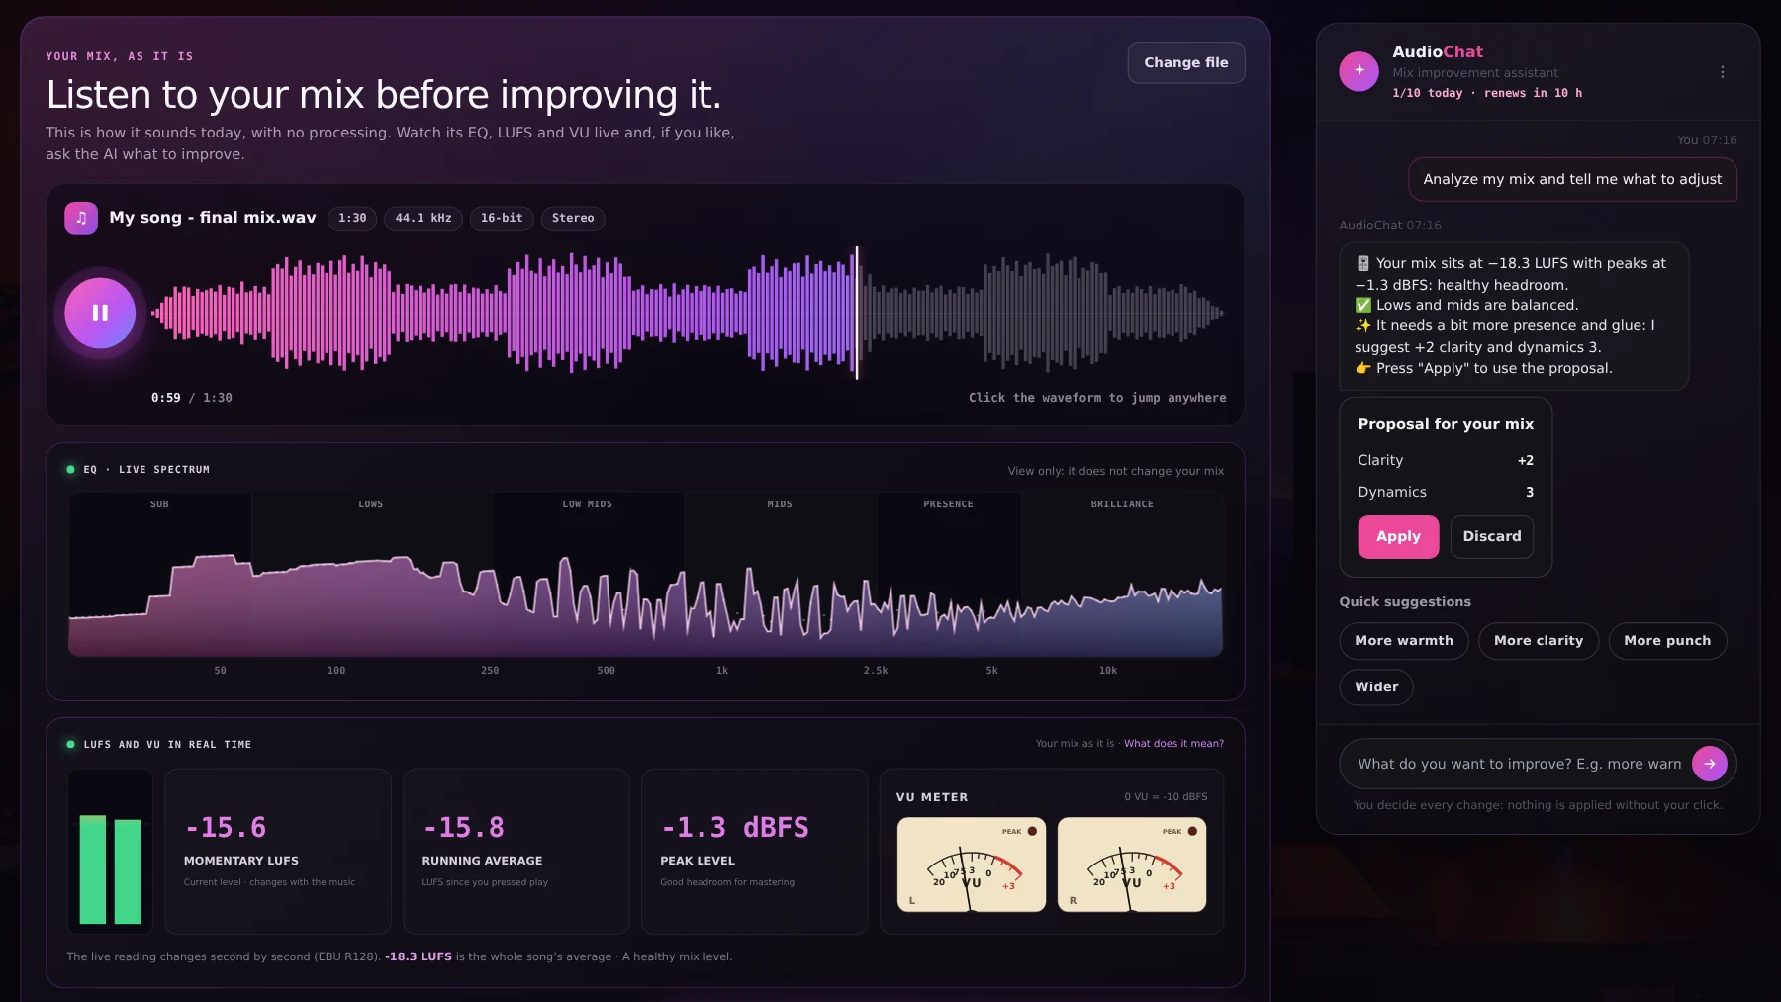Click the Clarity +2 proposal row
Viewport: 1781px width, 1002px height.
(1446, 461)
